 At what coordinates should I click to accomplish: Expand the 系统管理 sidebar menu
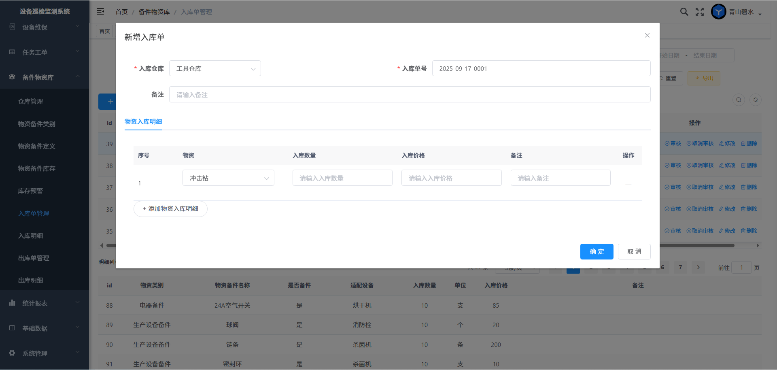45,353
